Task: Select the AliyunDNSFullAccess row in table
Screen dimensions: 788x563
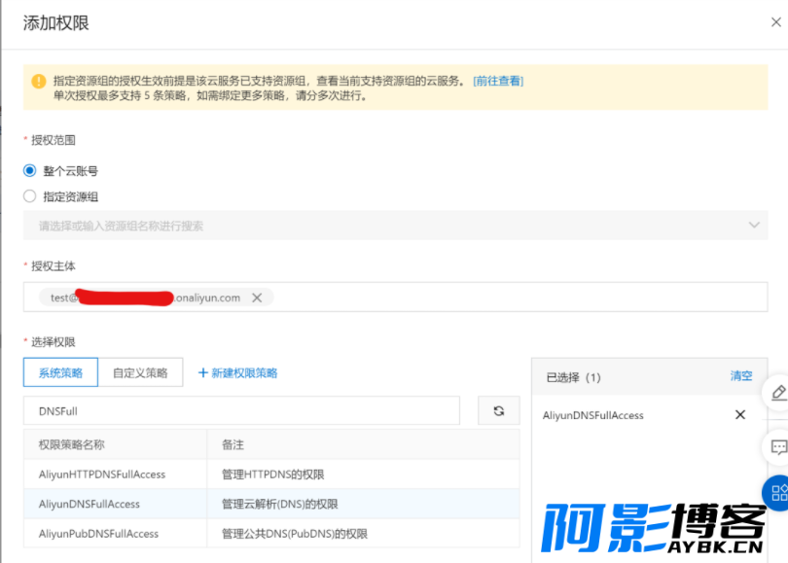Action: (x=271, y=504)
